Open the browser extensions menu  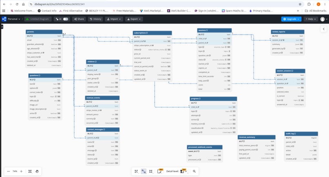pos(309,4)
